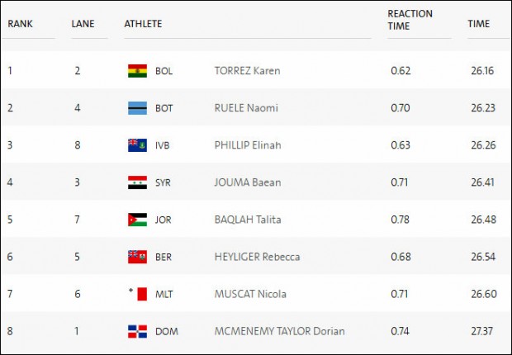Sort by the RANK column header

21,24
